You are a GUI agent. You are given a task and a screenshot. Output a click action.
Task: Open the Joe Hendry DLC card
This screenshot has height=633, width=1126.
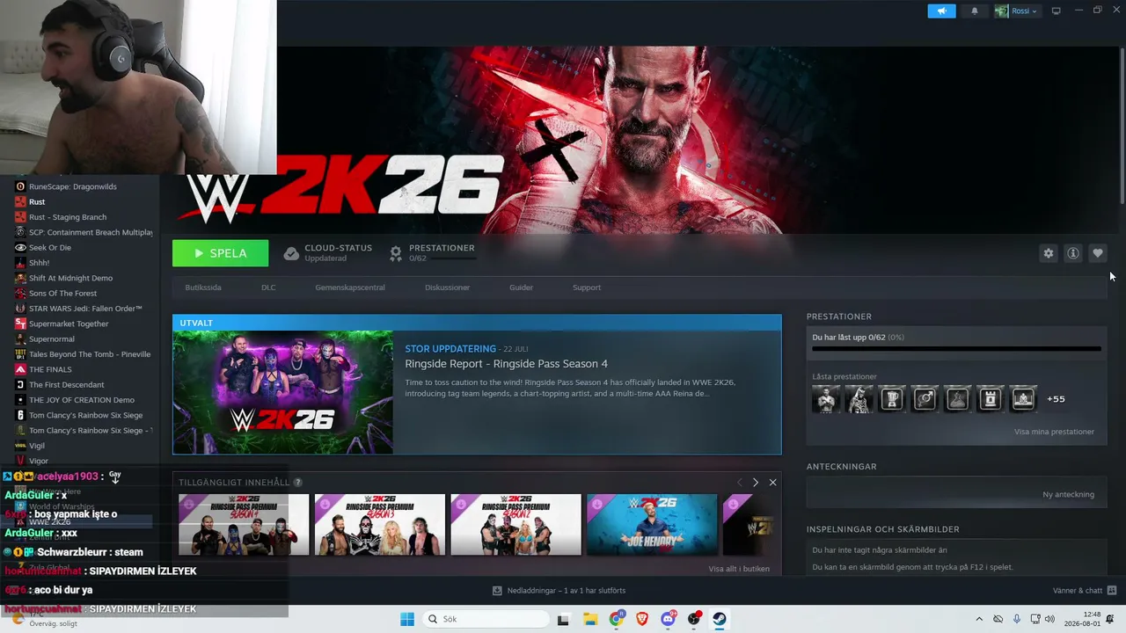click(x=652, y=525)
